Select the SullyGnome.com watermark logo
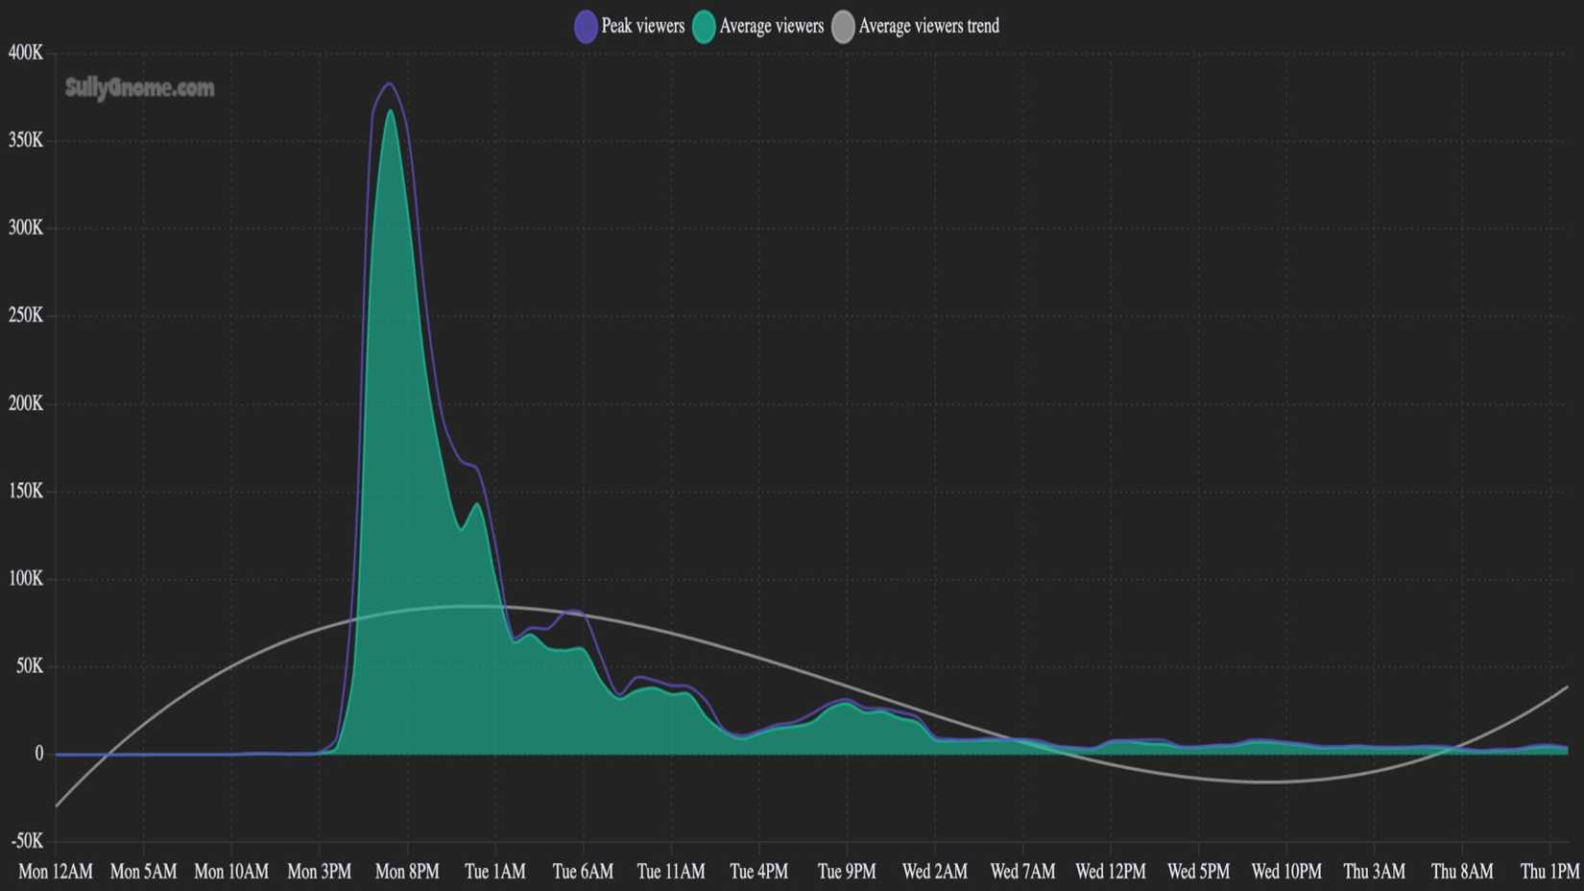This screenshot has height=891, width=1584. [138, 88]
